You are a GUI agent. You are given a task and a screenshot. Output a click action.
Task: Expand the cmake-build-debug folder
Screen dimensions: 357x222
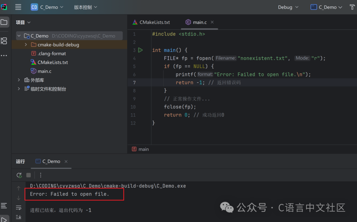[26, 45]
